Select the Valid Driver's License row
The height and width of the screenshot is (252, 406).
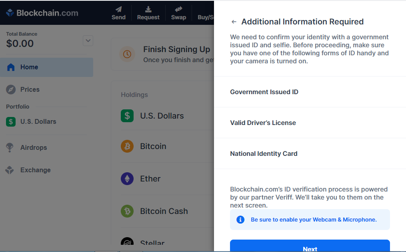coord(310,123)
